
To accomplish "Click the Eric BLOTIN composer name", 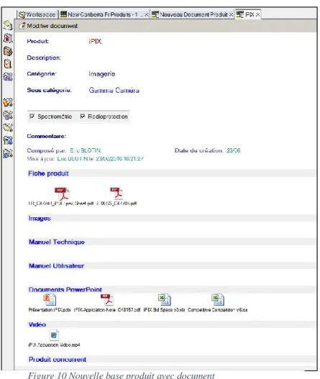I will point(86,150).
